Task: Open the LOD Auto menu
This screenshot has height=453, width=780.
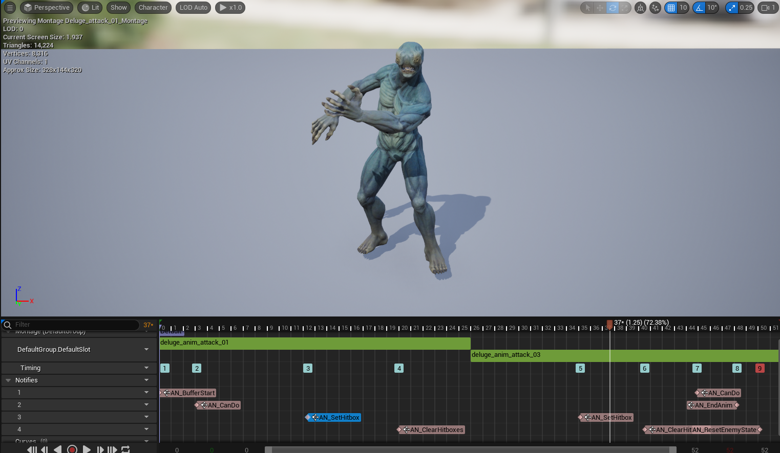Action: click(x=194, y=8)
